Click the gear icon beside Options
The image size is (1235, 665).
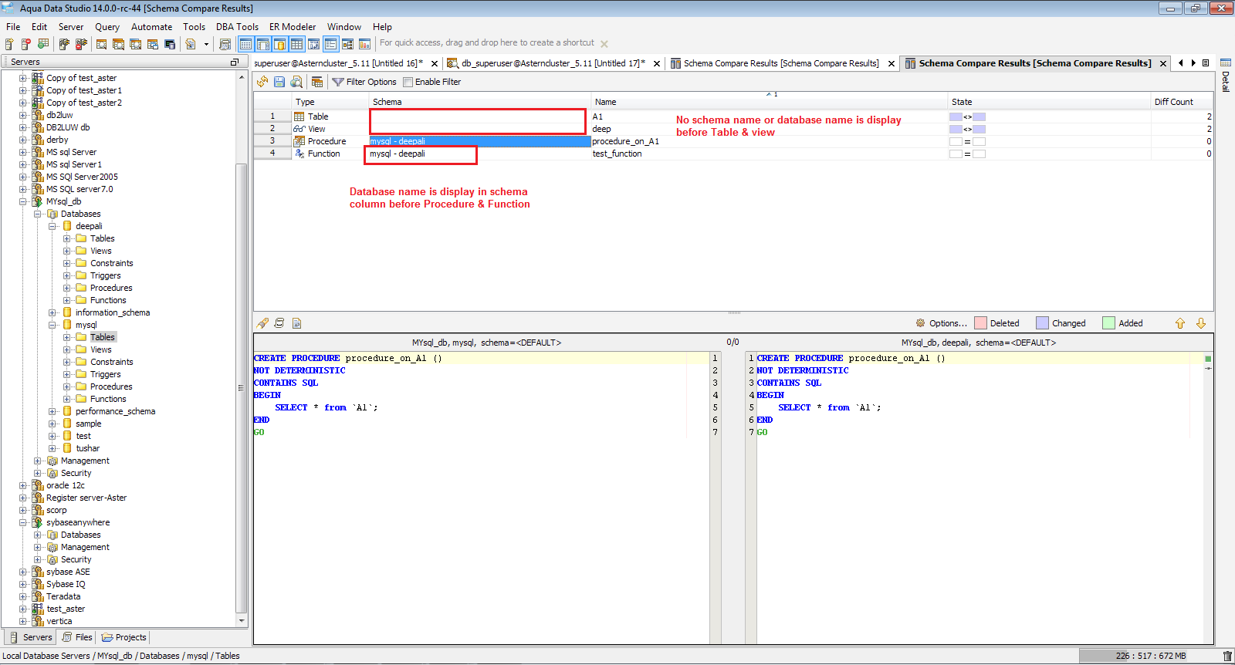click(920, 323)
